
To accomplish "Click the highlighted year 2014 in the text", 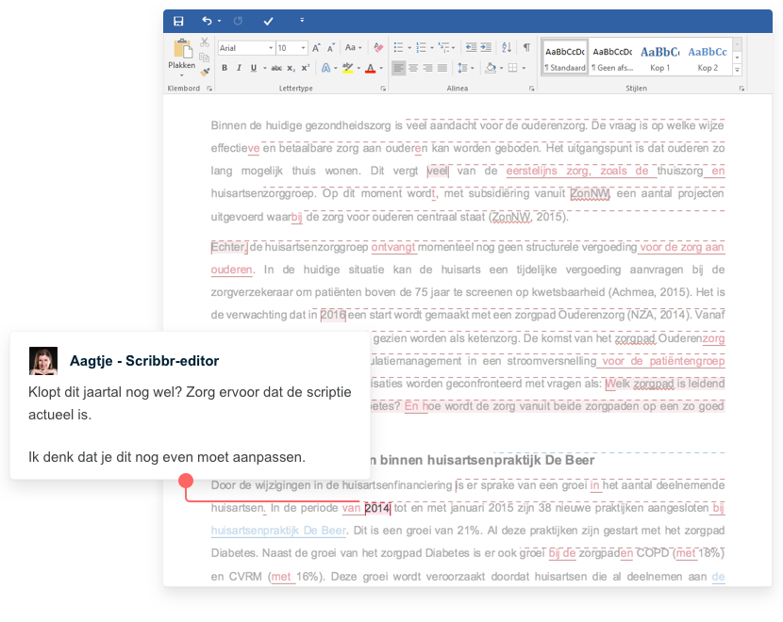I will 377,508.
